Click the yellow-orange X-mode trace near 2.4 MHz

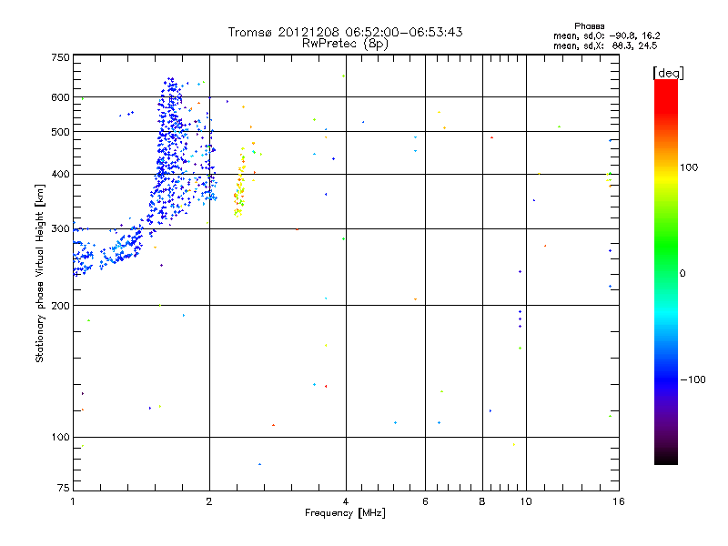tap(239, 183)
